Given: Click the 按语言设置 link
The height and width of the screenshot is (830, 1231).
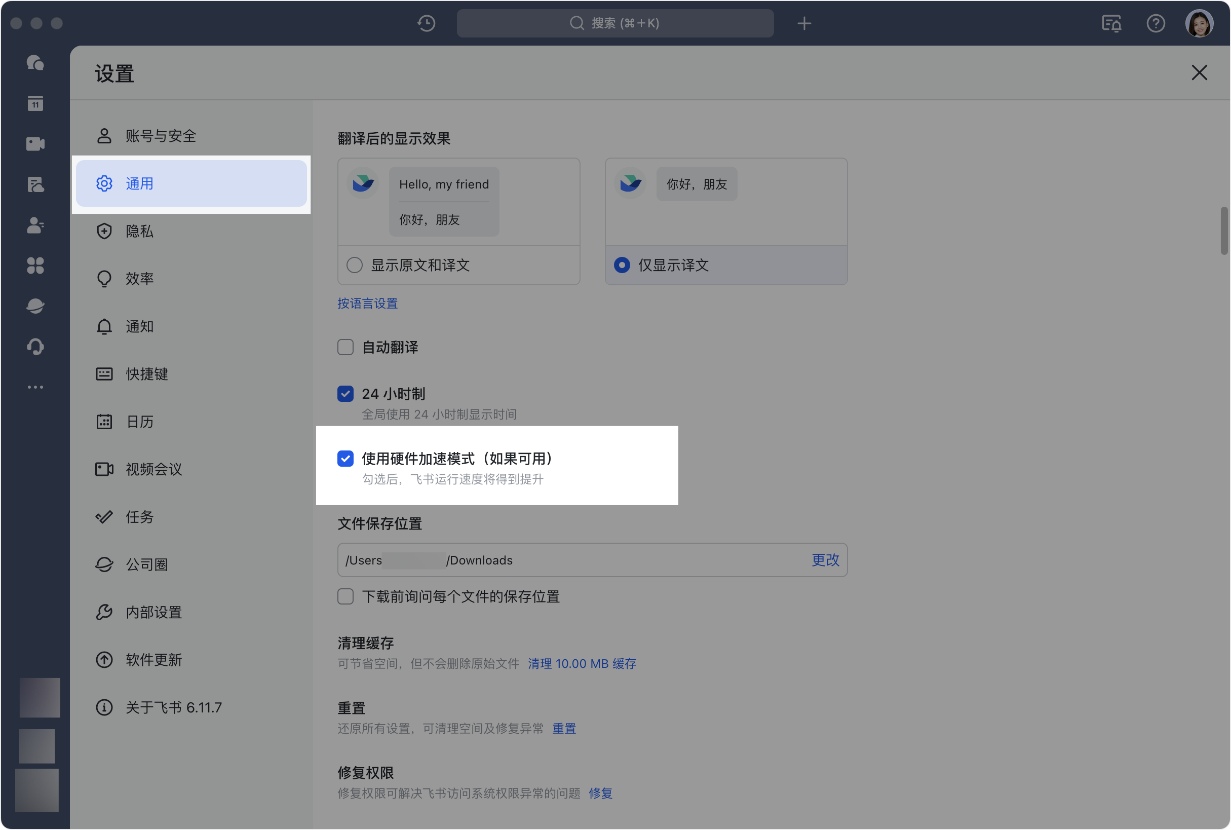Looking at the screenshot, I should (x=367, y=304).
